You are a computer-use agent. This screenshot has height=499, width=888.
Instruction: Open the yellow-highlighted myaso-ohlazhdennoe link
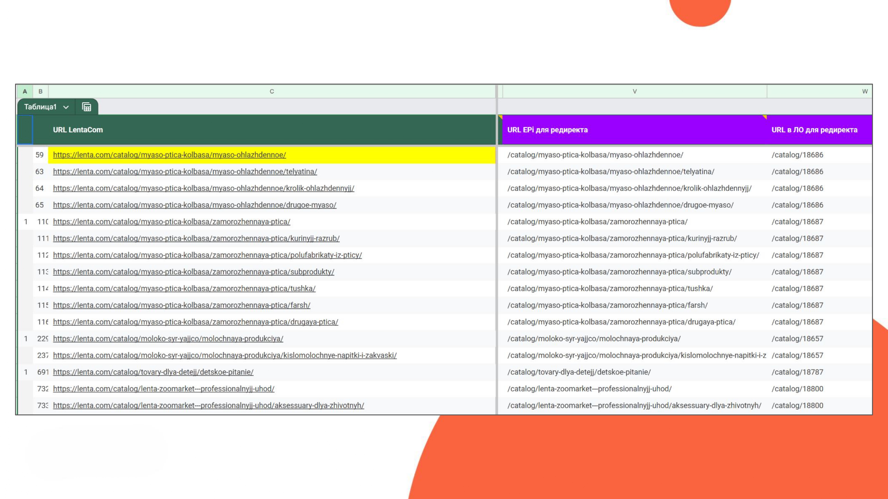coord(170,155)
